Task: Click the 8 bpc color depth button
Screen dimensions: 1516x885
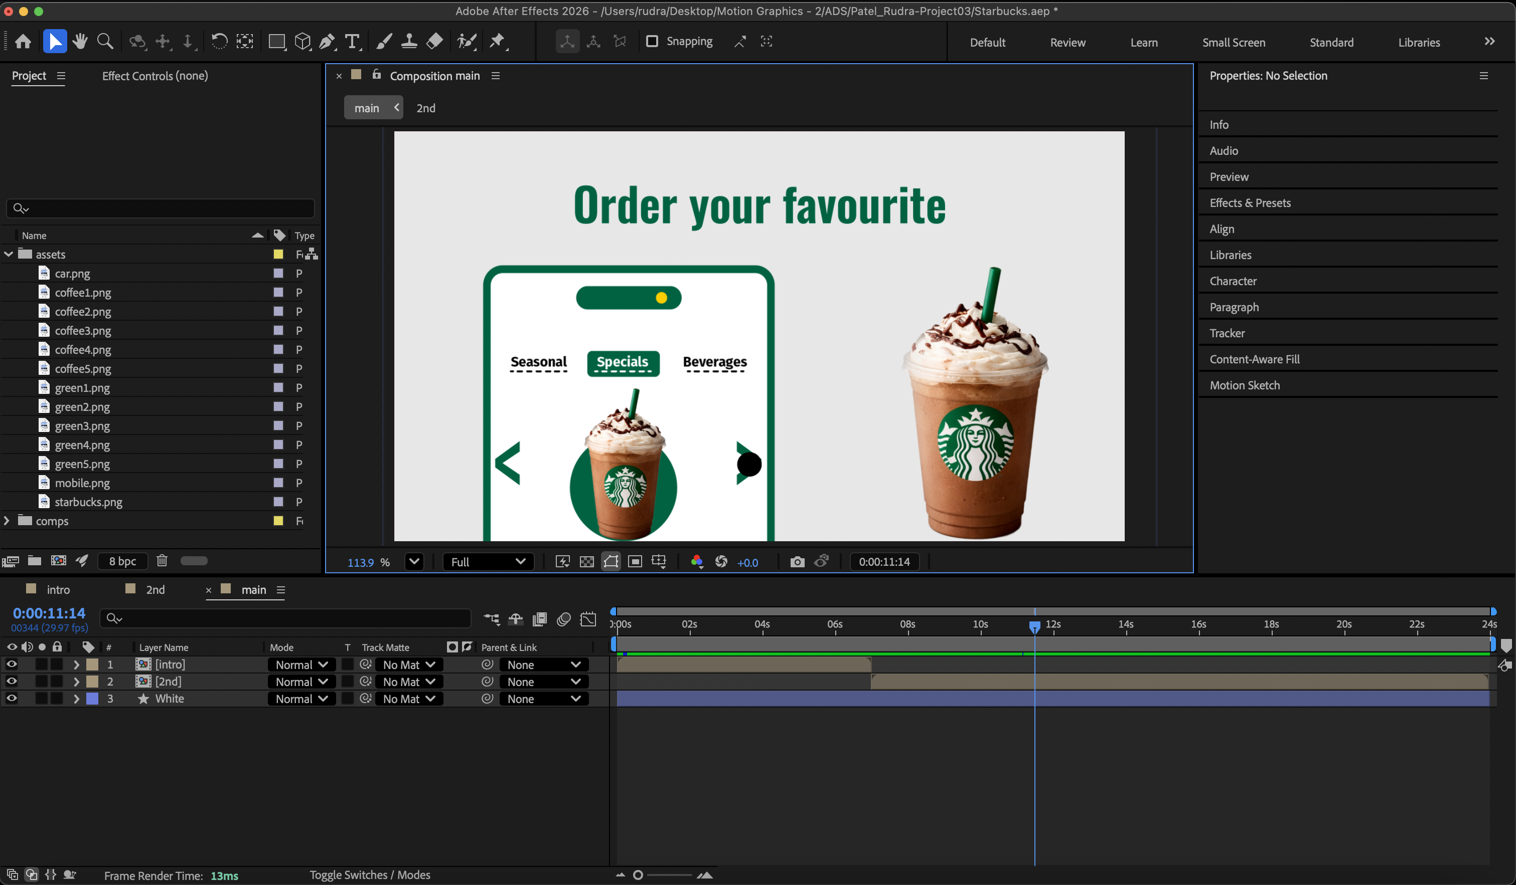Action: (x=123, y=561)
